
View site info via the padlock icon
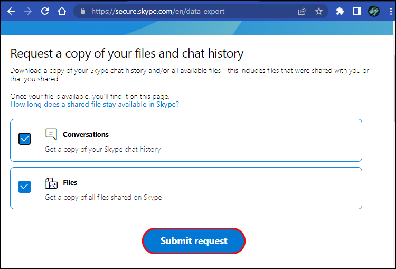81,11
